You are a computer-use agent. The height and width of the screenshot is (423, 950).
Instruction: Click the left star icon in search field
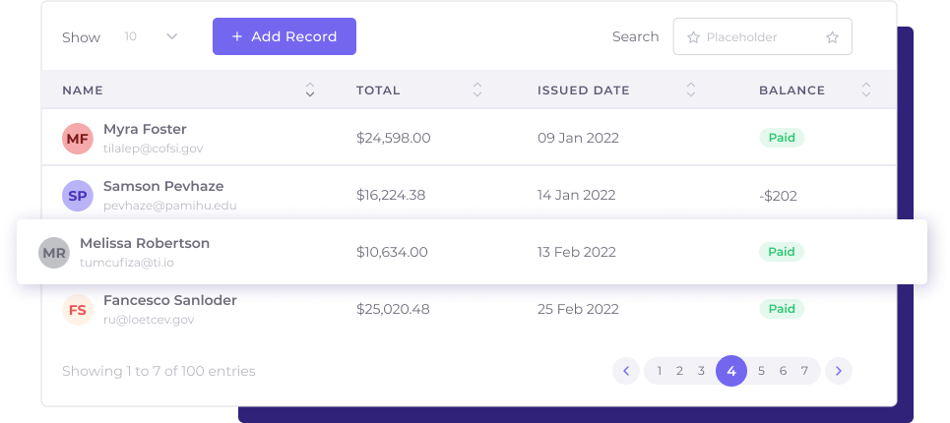[x=693, y=37]
